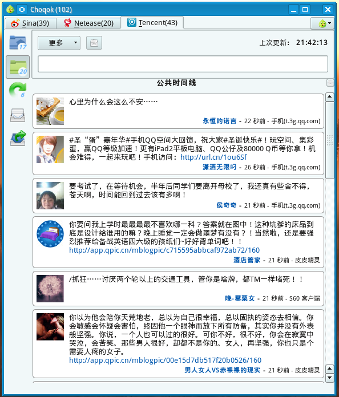Viewport: 339px width, 397px height.
Task: Open the 潇洒无限叼 username link
Action: click(x=219, y=167)
